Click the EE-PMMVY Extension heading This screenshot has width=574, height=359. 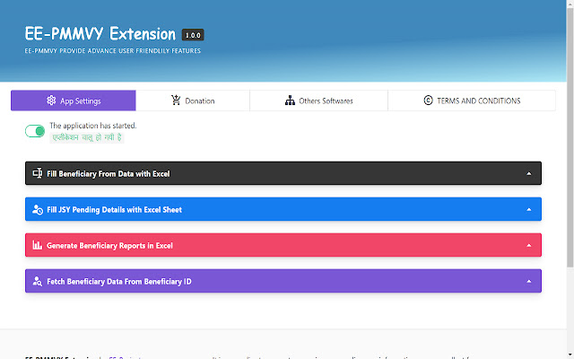[x=100, y=34]
